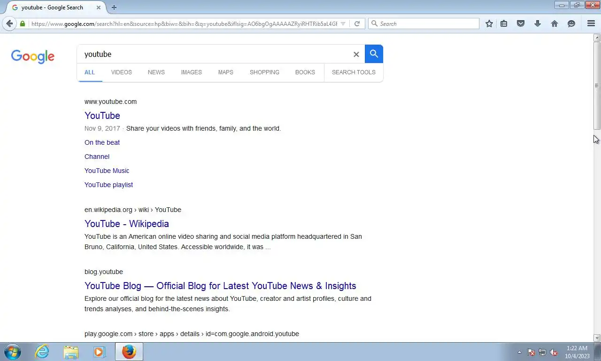Click the Action Center flag tray icon
This screenshot has height=361, width=601.
(531, 352)
